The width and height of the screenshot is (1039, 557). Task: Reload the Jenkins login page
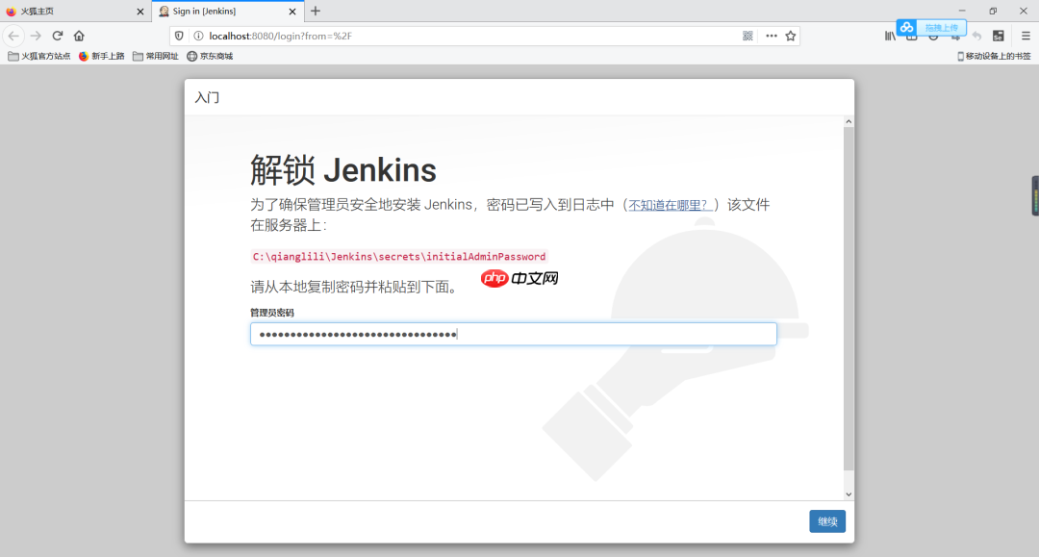tap(58, 36)
